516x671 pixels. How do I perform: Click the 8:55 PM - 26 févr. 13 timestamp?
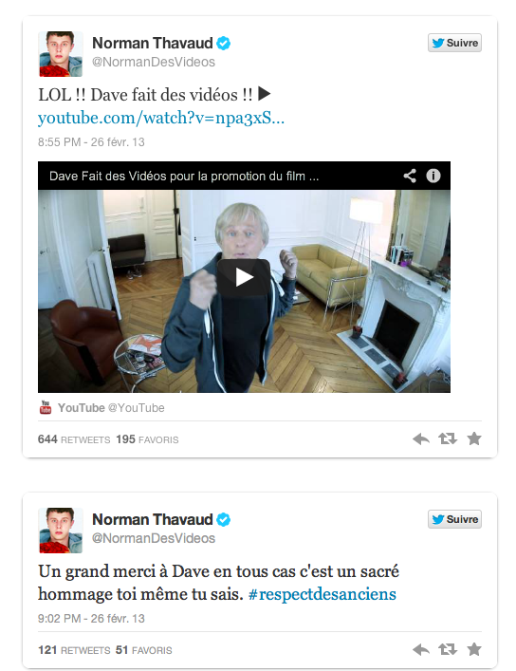[x=91, y=142]
